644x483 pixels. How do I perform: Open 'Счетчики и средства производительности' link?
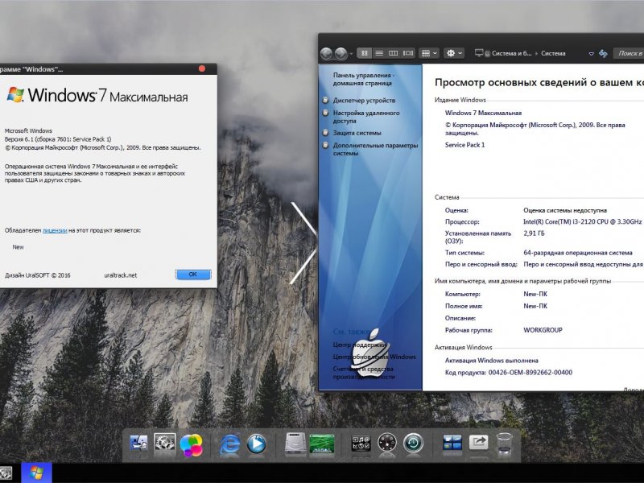364,373
